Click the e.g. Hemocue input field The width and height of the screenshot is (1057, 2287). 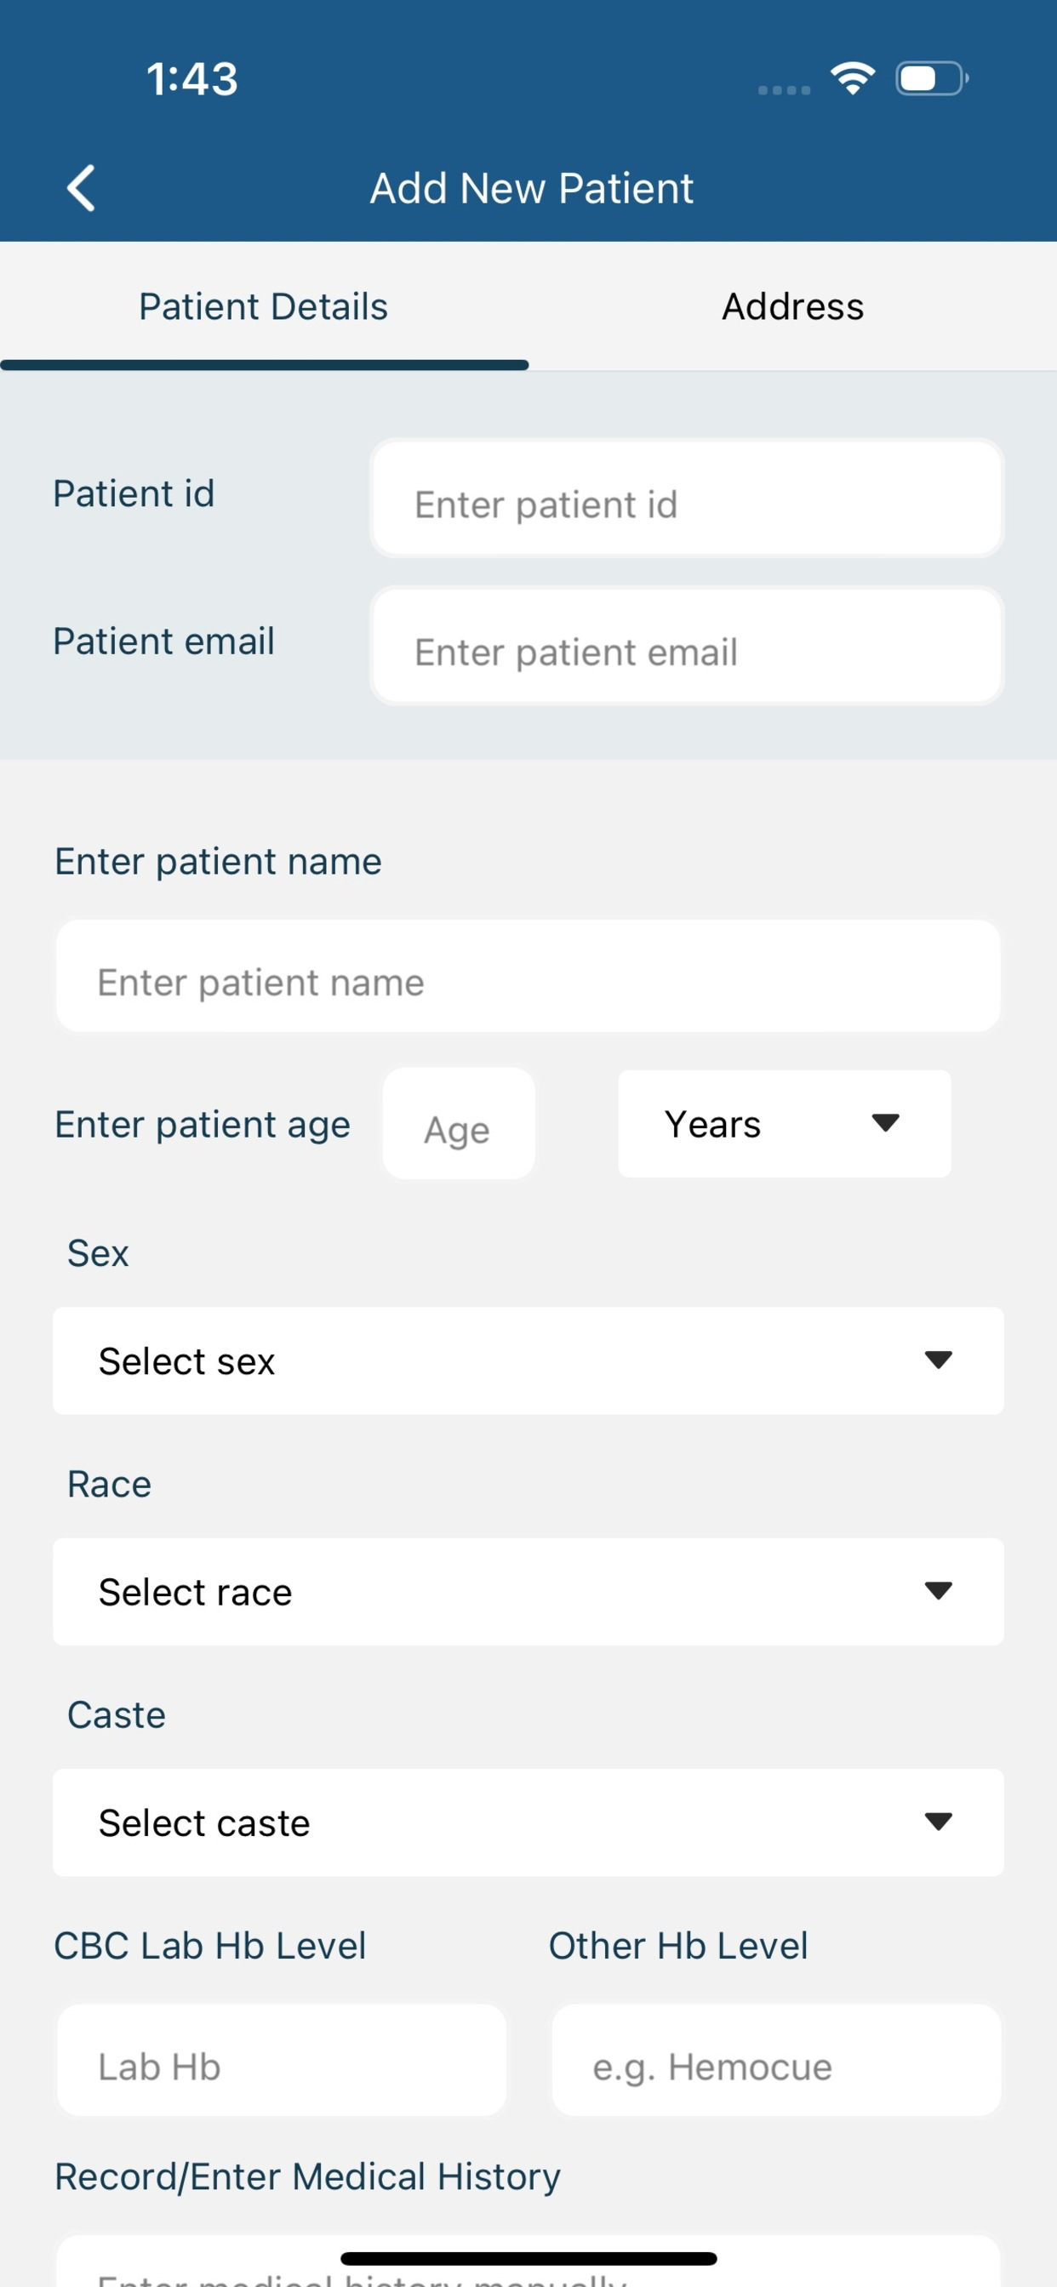pyautogui.click(x=776, y=2060)
